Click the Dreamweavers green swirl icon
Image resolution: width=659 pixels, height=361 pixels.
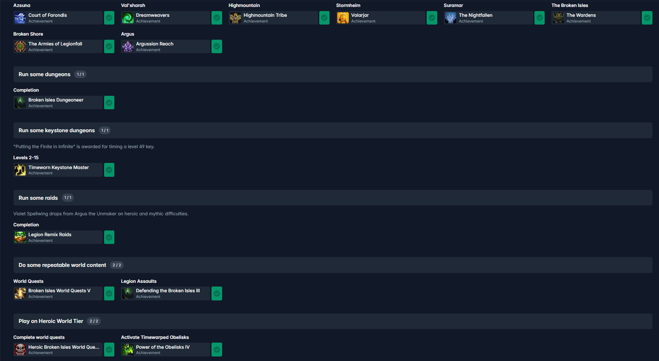128,18
